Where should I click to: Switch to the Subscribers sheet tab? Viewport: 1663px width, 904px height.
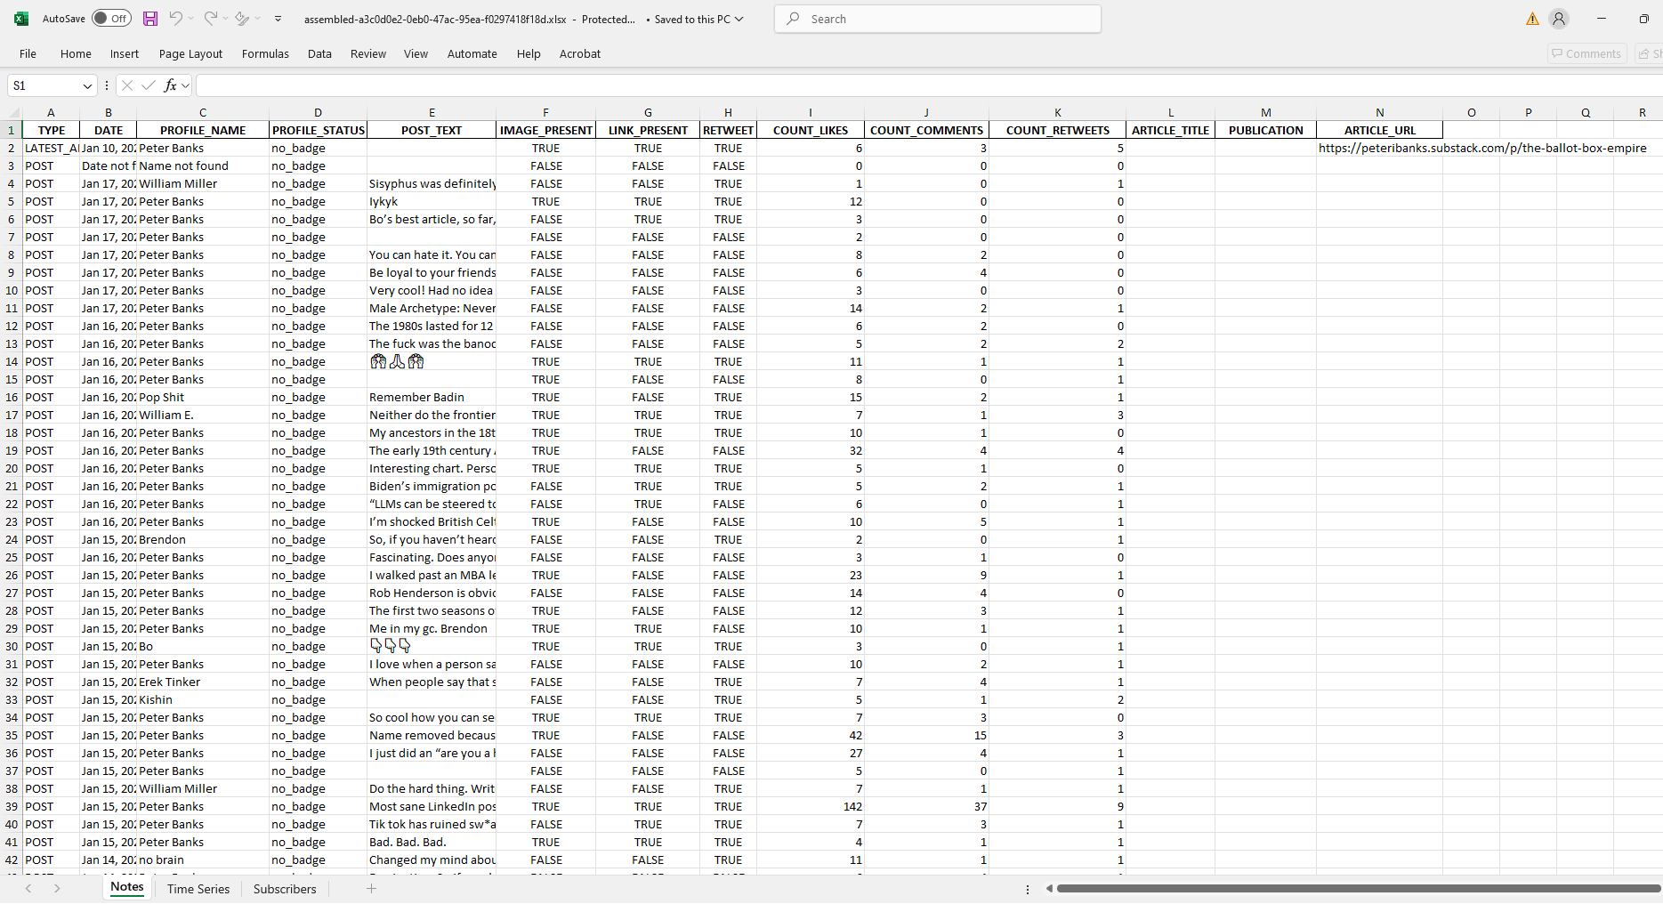(x=285, y=889)
